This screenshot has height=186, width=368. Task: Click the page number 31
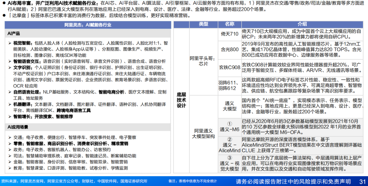click(362, 182)
